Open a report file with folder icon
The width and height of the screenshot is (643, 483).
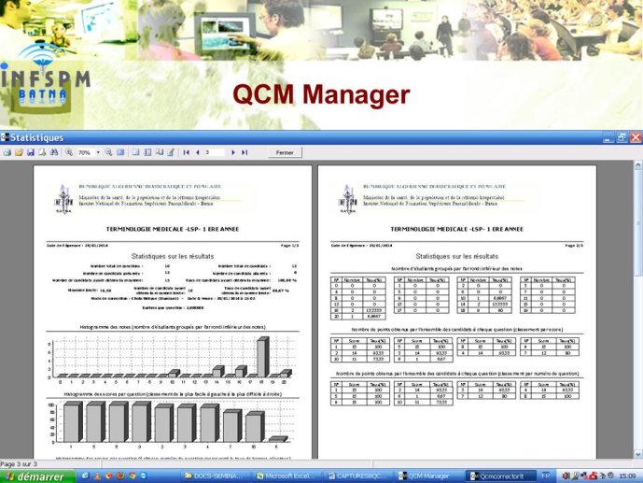[19, 152]
